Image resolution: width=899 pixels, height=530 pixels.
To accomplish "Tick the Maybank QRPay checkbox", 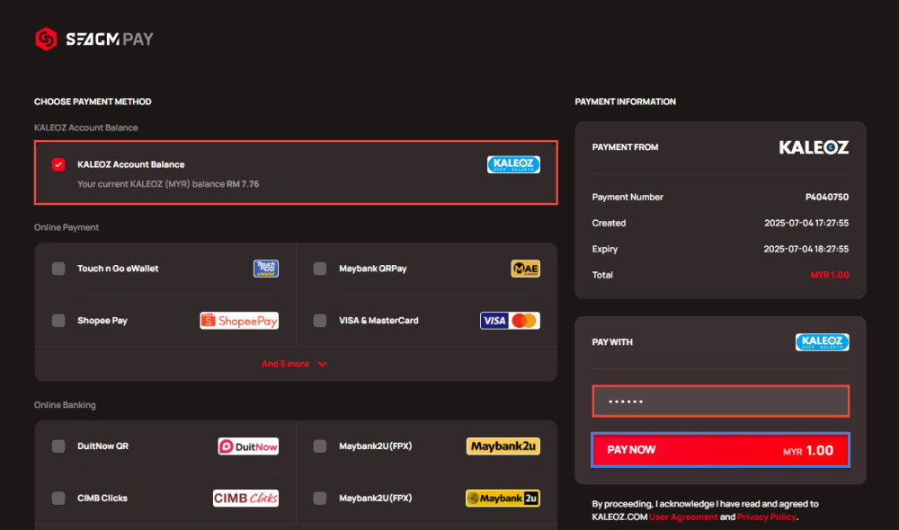I will pos(320,269).
